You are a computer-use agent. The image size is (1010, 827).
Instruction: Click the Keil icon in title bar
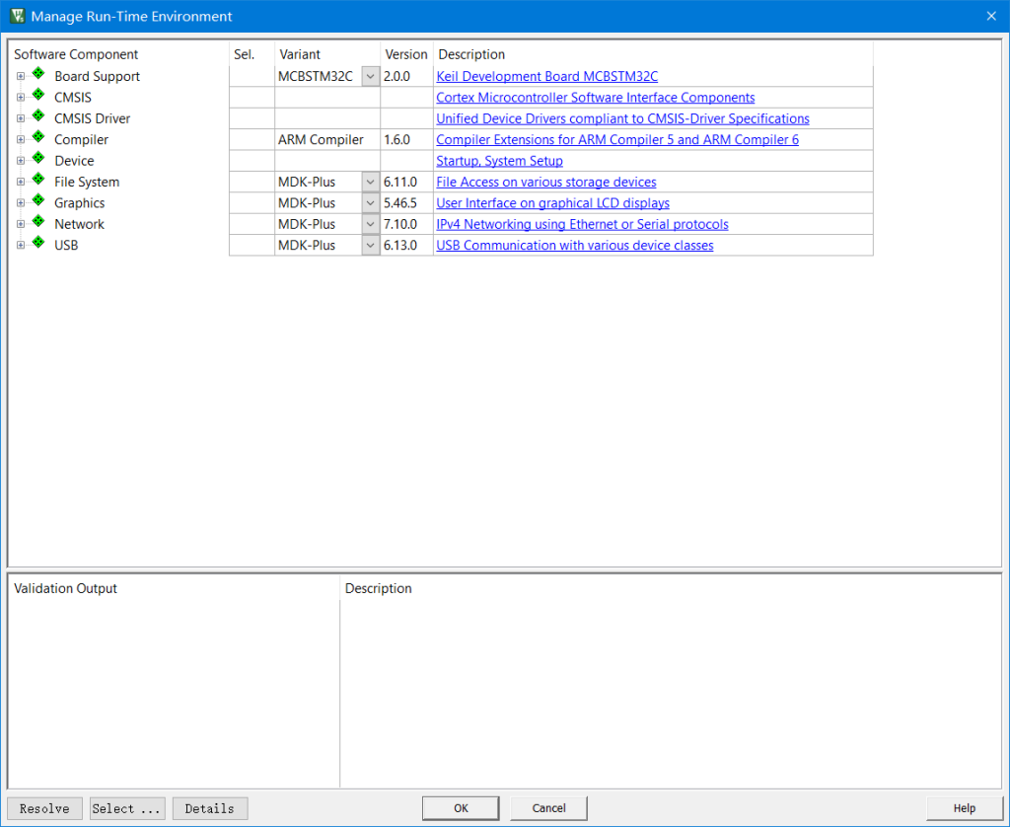(18, 16)
